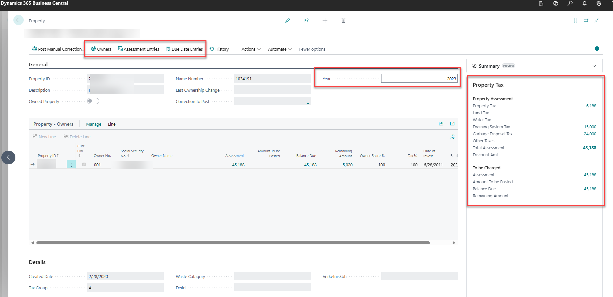
Task: Select the Line tab in Property - Owners
Action: click(112, 124)
